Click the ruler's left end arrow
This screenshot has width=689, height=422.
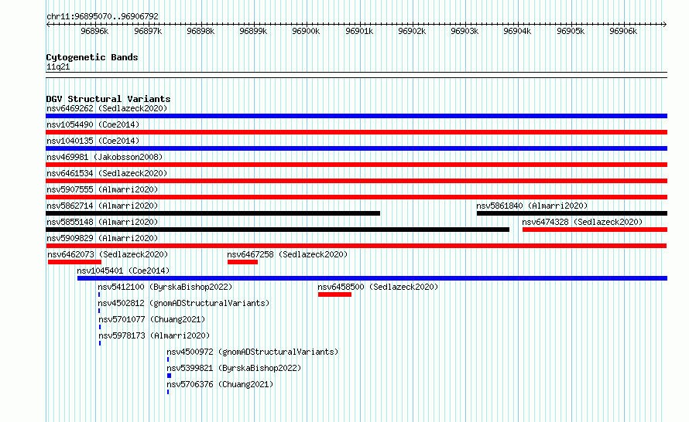click(x=48, y=24)
